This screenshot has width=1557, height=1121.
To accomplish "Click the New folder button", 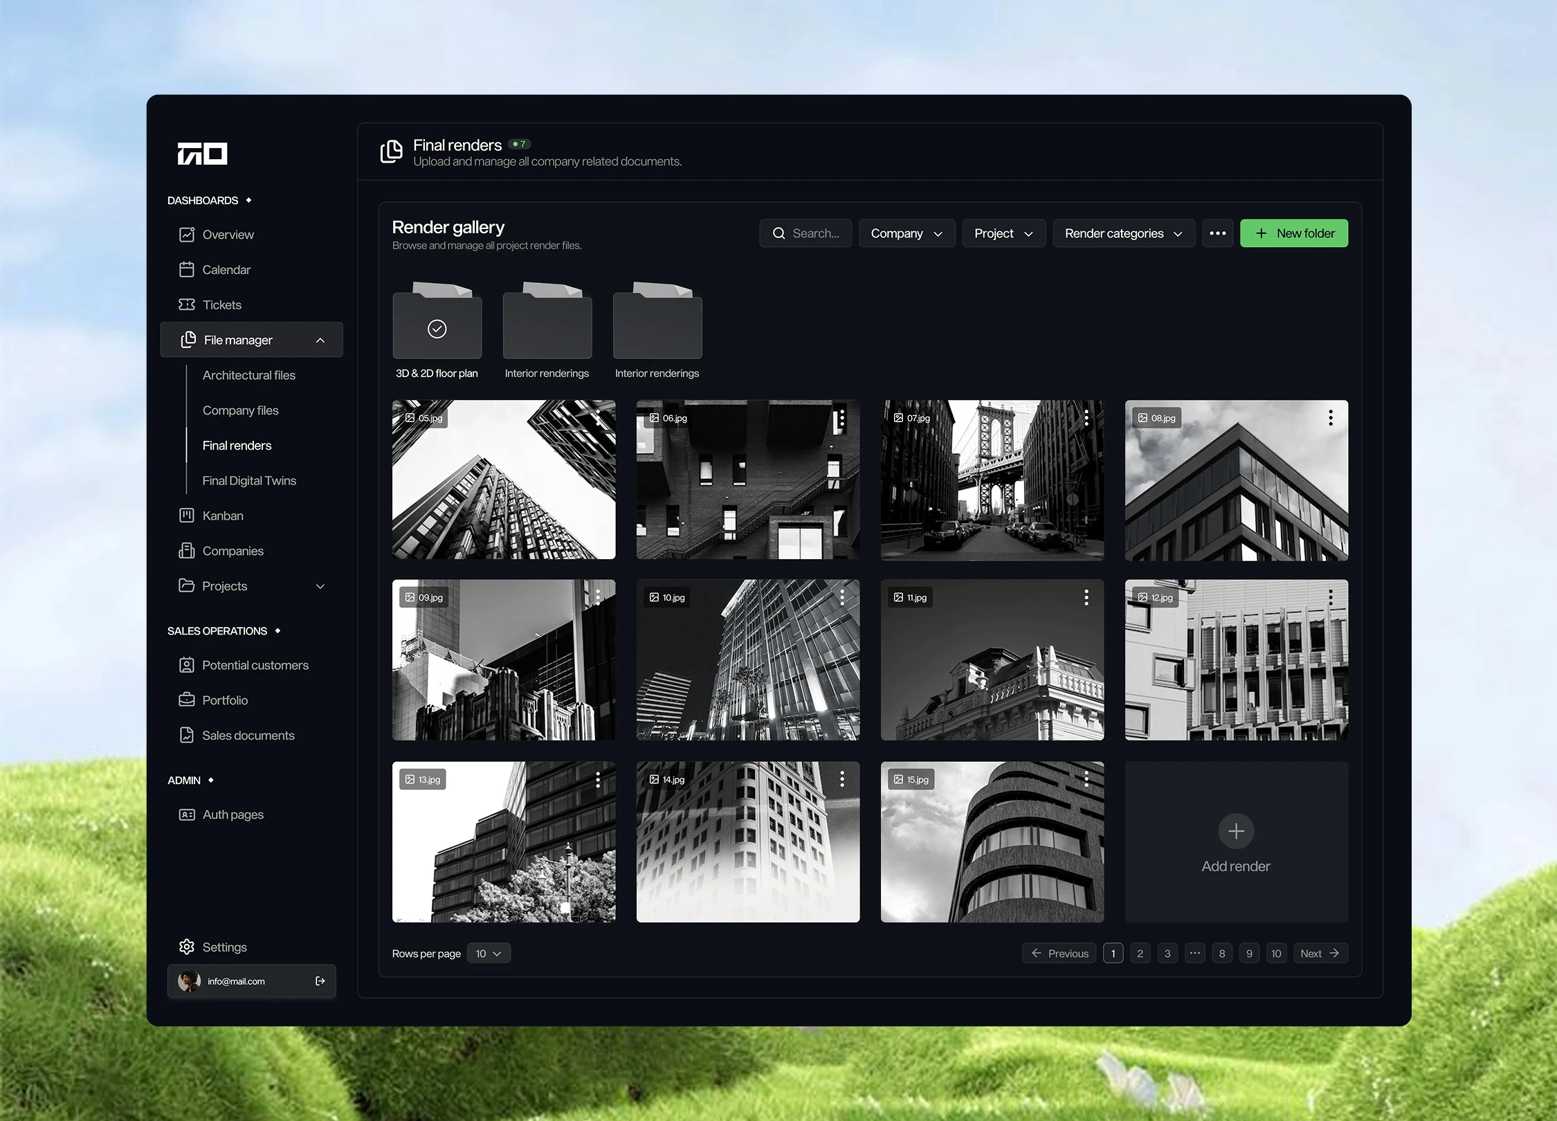I will tap(1293, 233).
